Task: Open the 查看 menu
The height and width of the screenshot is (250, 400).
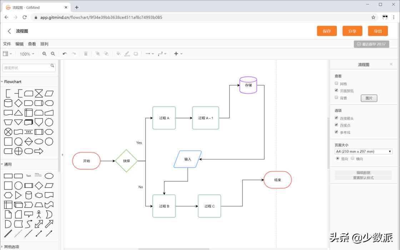Action: pyautogui.click(x=32, y=44)
